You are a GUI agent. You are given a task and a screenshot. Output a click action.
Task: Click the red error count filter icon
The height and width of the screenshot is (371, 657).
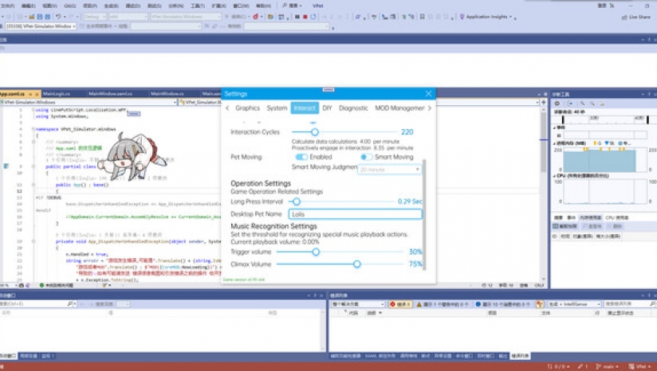[392, 304]
